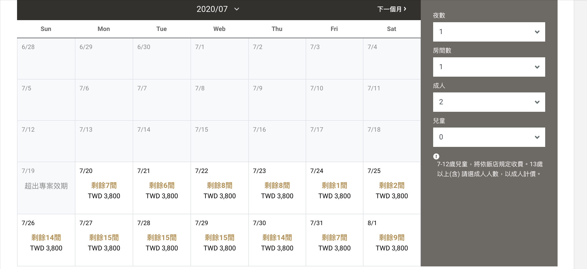Select 7/23 Thursday date cell

point(277,188)
